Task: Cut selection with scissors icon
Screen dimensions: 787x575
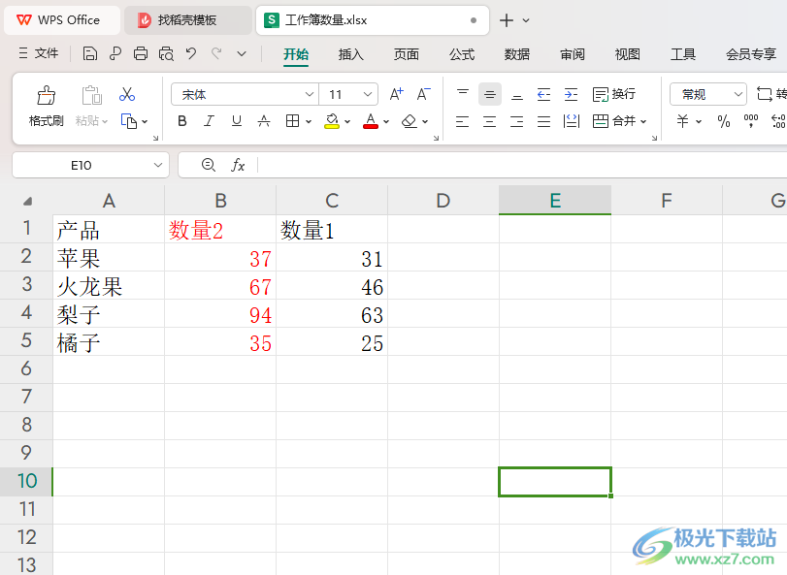Action: (127, 94)
